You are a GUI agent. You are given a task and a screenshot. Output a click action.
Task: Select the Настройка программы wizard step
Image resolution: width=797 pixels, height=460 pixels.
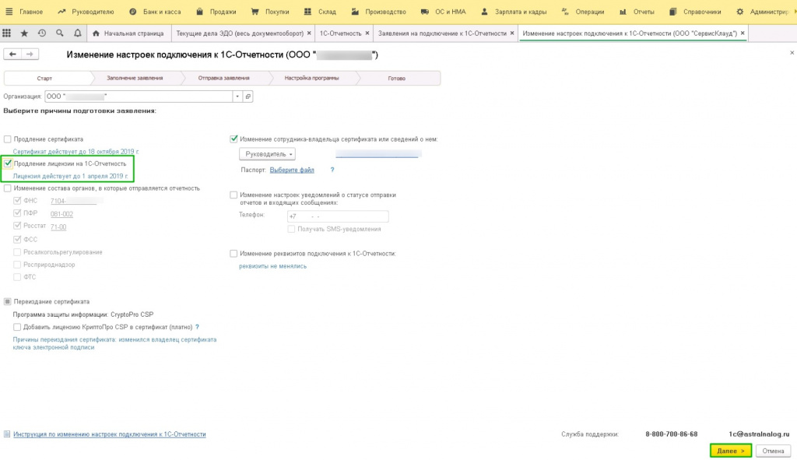(x=311, y=79)
